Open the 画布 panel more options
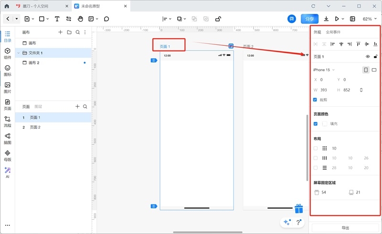Image resolution: width=382 pixels, height=234 pixels. point(85,32)
